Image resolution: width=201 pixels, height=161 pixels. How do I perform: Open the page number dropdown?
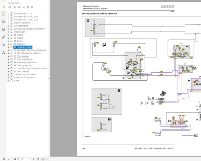tap(30, 159)
